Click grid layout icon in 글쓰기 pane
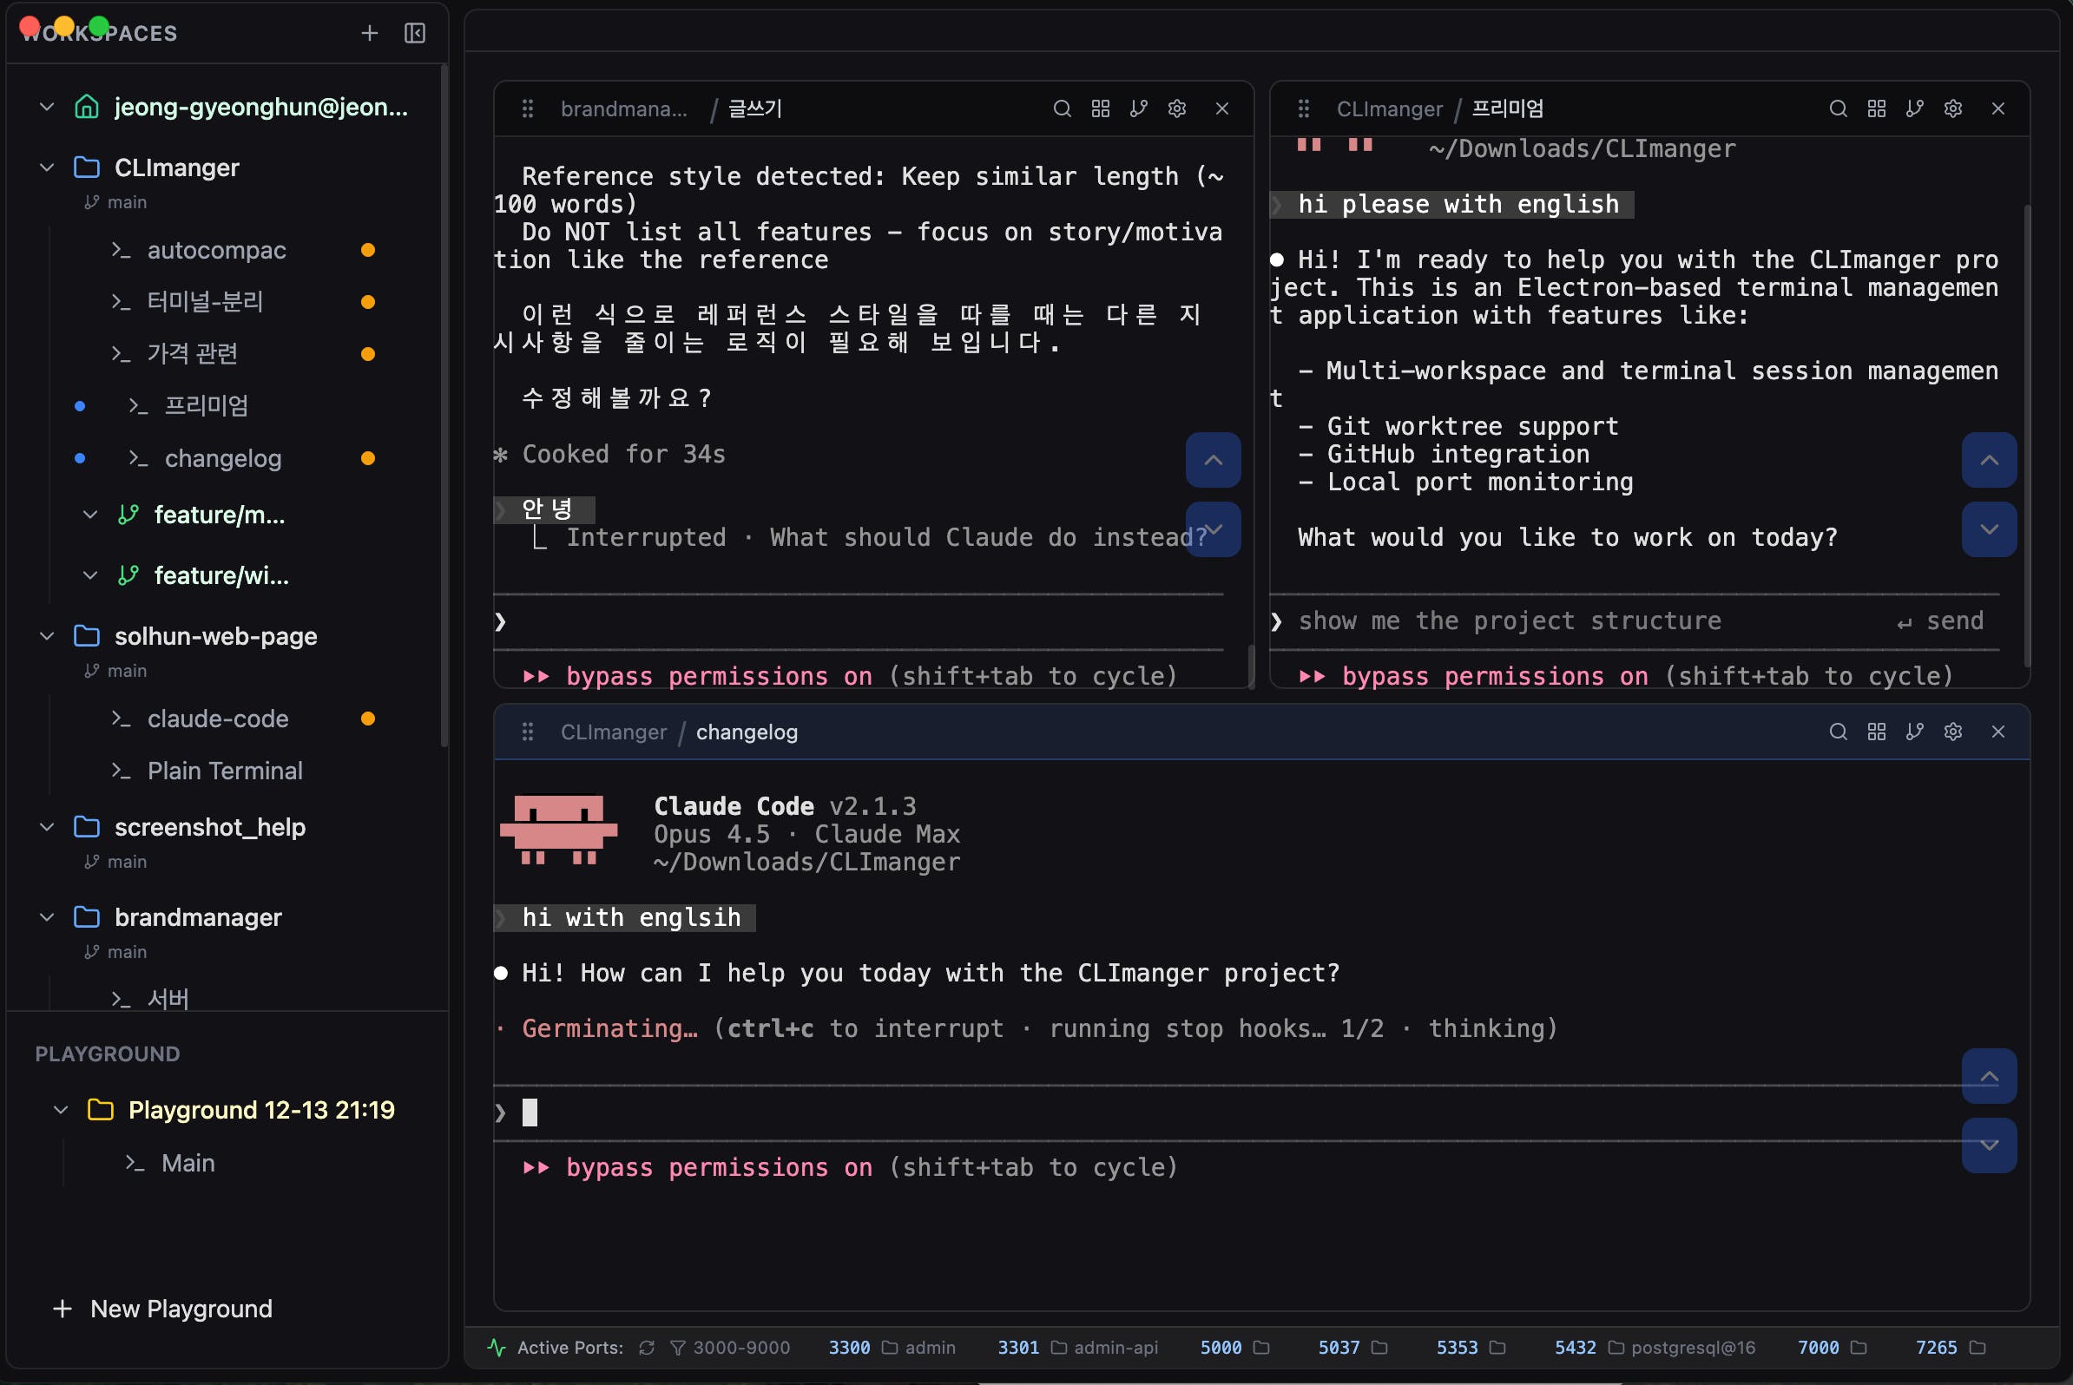This screenshot has width=2073, height=1385. tap(1100, 108)
